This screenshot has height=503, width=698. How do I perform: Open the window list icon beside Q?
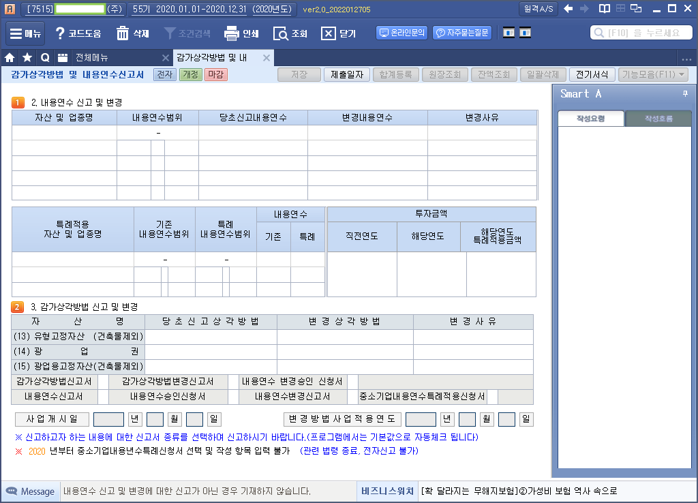[63, 57]
